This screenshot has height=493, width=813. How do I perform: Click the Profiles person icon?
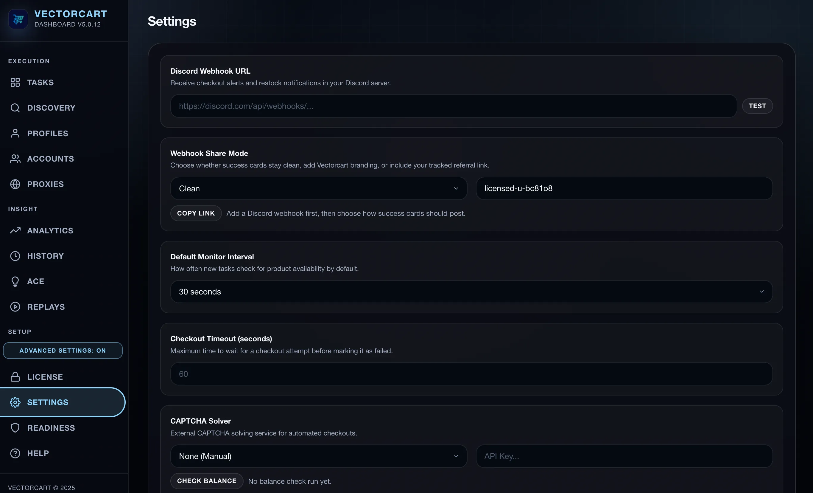point(15,133)
